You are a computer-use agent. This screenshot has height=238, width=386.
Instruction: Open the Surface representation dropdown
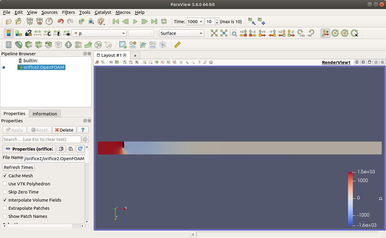[x=182, y=33]
